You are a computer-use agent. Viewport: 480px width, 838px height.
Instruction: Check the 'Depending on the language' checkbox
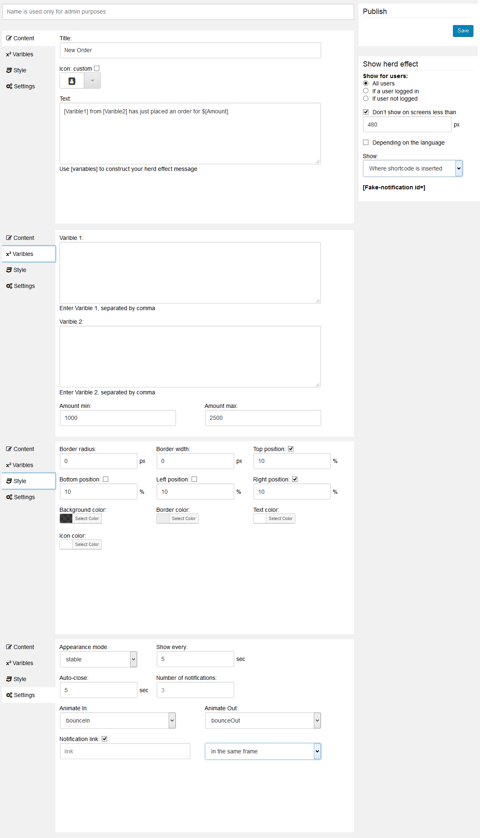[366, 143]
